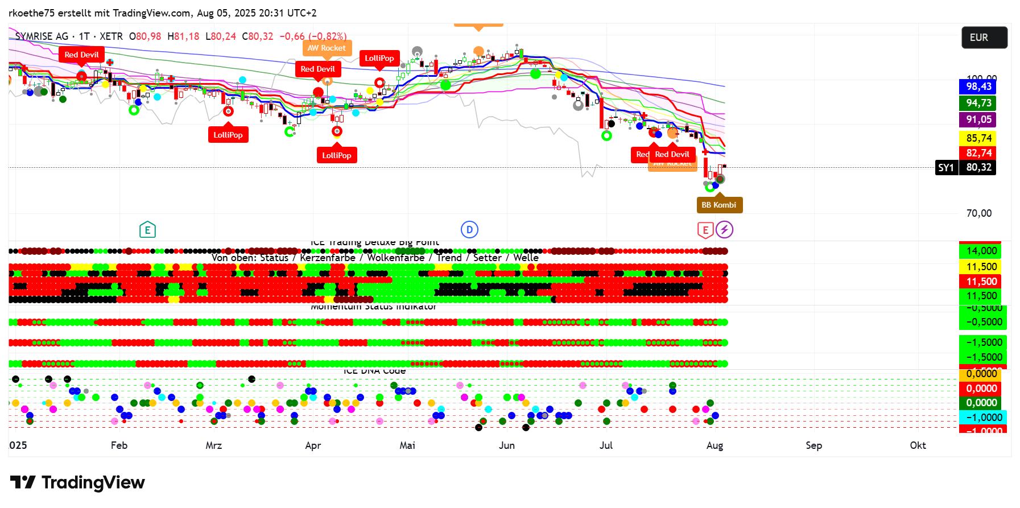Click the TradingView logo at the bottom
Image resolution: width=1020 pixels, height=508 pixels.
(77, 482)
